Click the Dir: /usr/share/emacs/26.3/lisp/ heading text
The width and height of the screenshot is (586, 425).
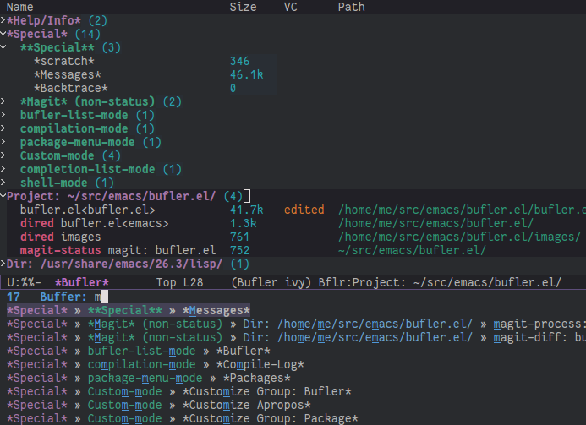114,264
